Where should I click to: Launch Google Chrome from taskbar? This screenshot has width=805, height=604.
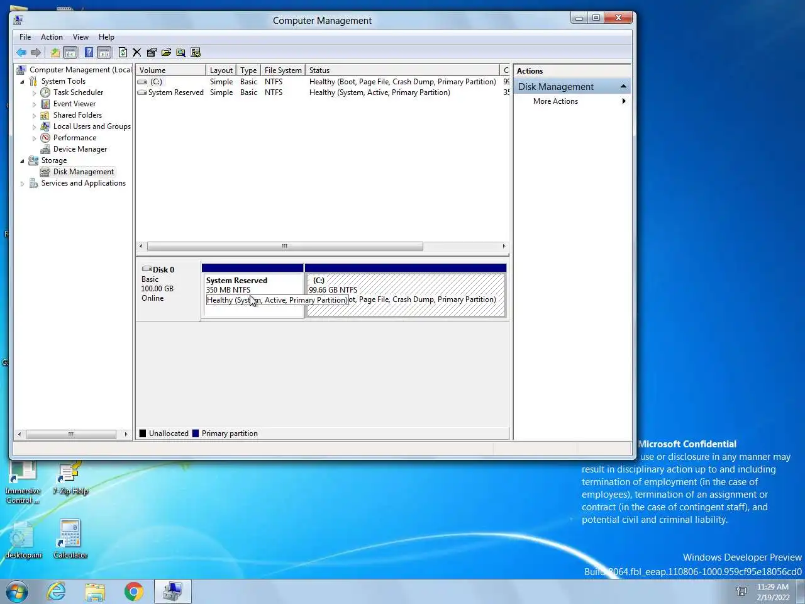[133, 591]
